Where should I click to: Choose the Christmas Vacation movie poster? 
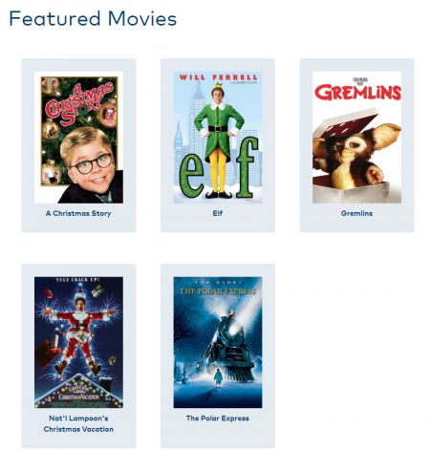point(78,342)
